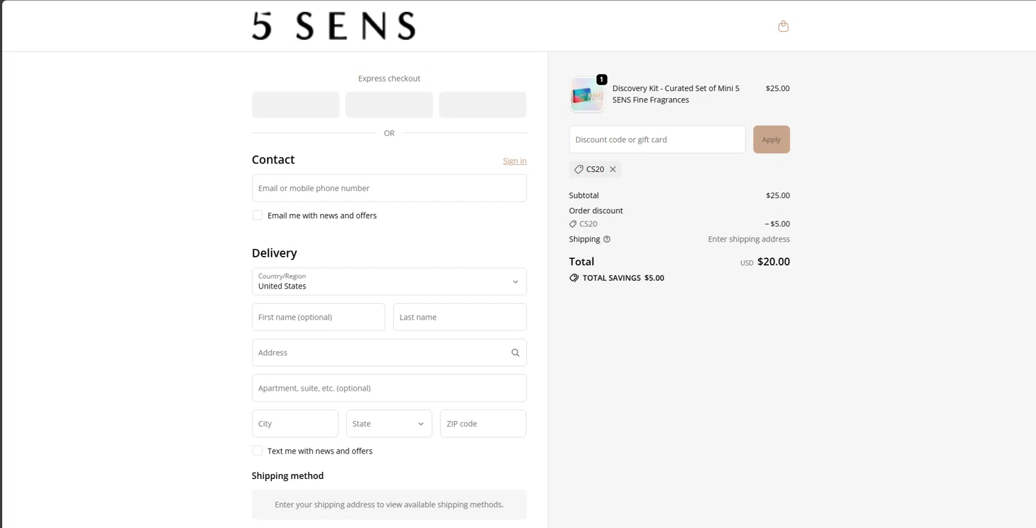Click the quantity badge on product thumbnail
The image size is (1036, 528).
602,79
